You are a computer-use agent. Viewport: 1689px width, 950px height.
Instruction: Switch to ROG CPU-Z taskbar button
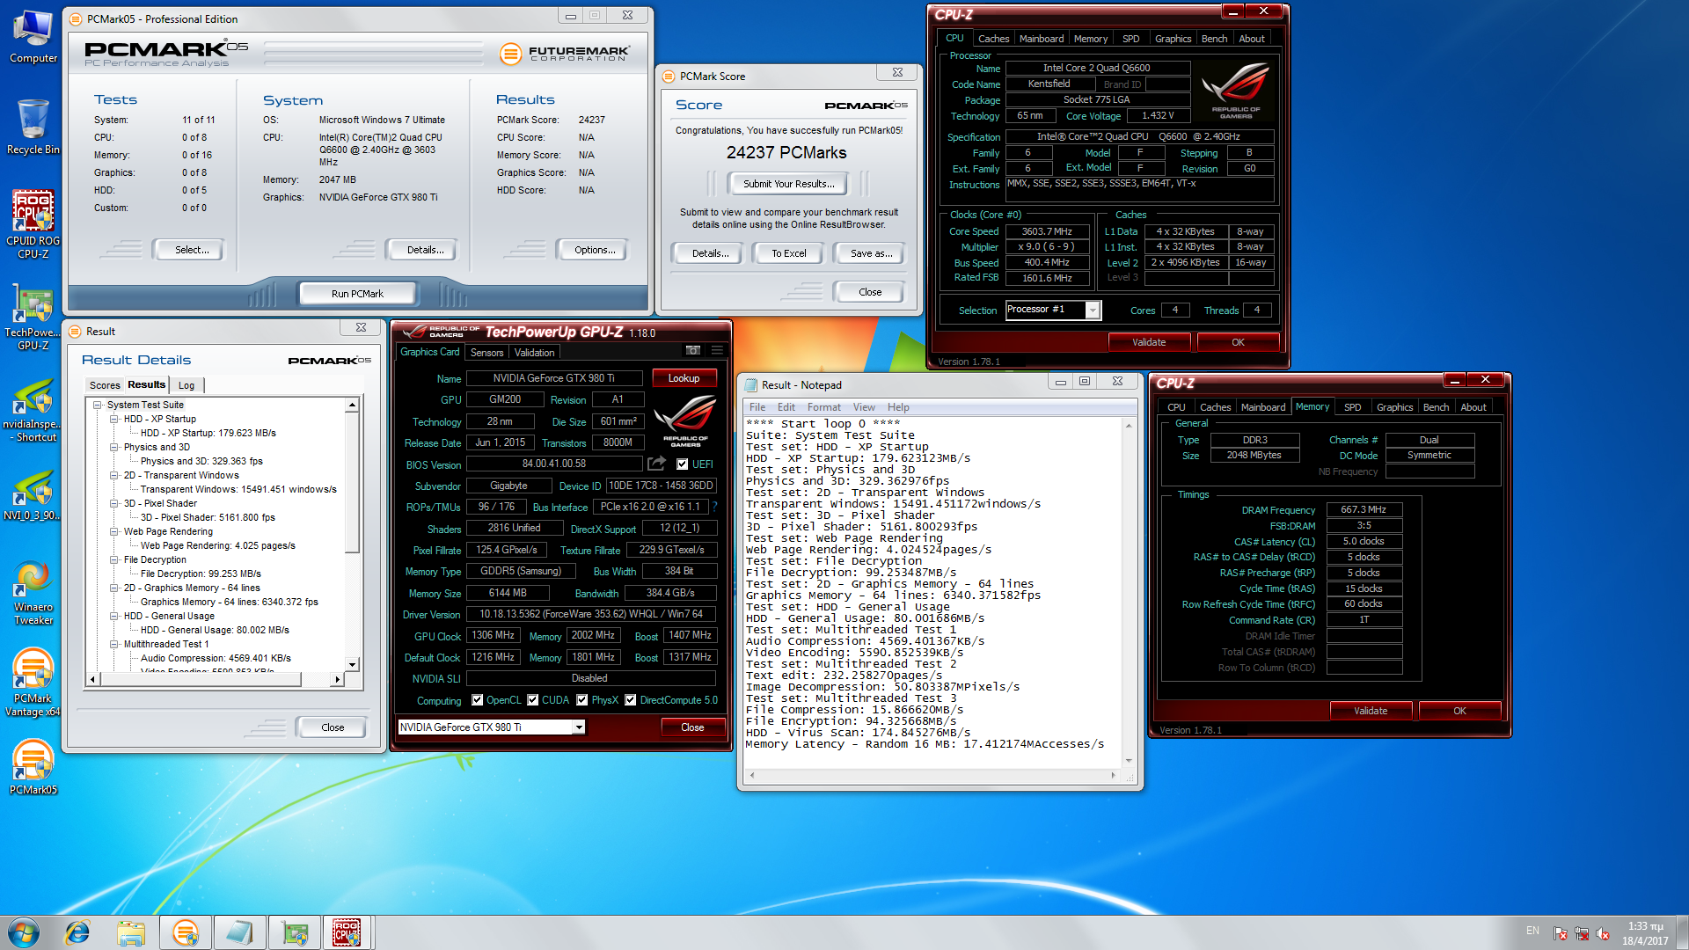(347, 932)
